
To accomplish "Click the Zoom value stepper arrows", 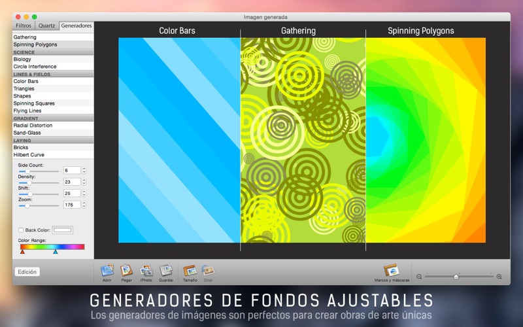I will (x=84, y=205).
